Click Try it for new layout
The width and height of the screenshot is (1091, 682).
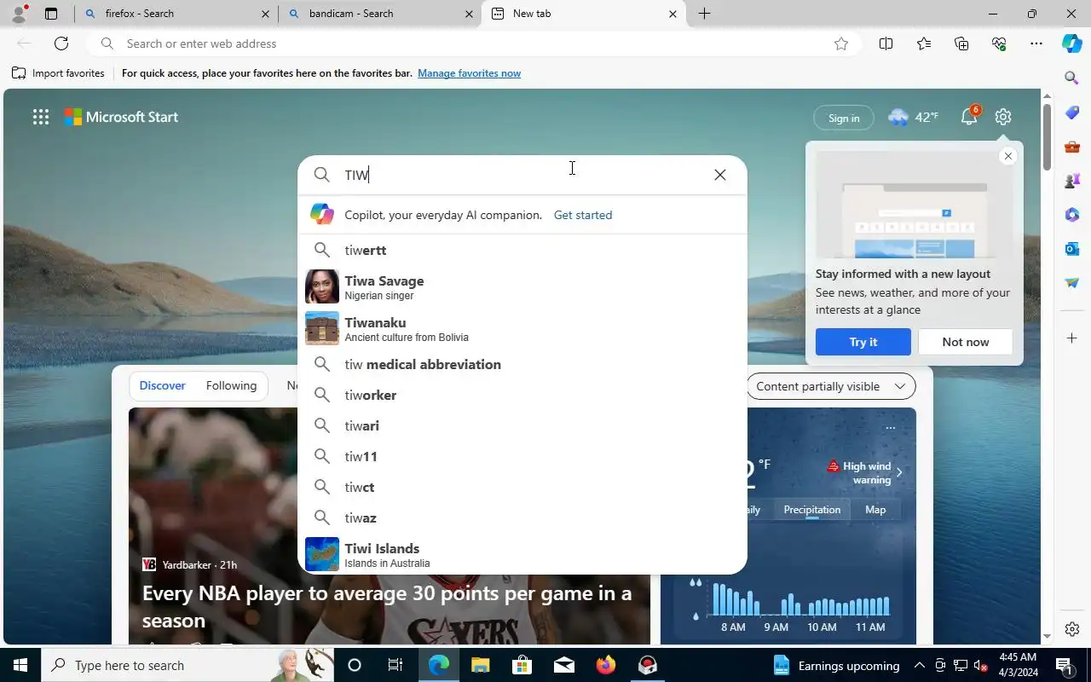(863, 342)
